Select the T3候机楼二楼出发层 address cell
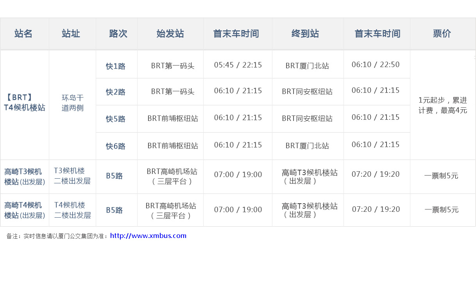 tap(72, 176)
